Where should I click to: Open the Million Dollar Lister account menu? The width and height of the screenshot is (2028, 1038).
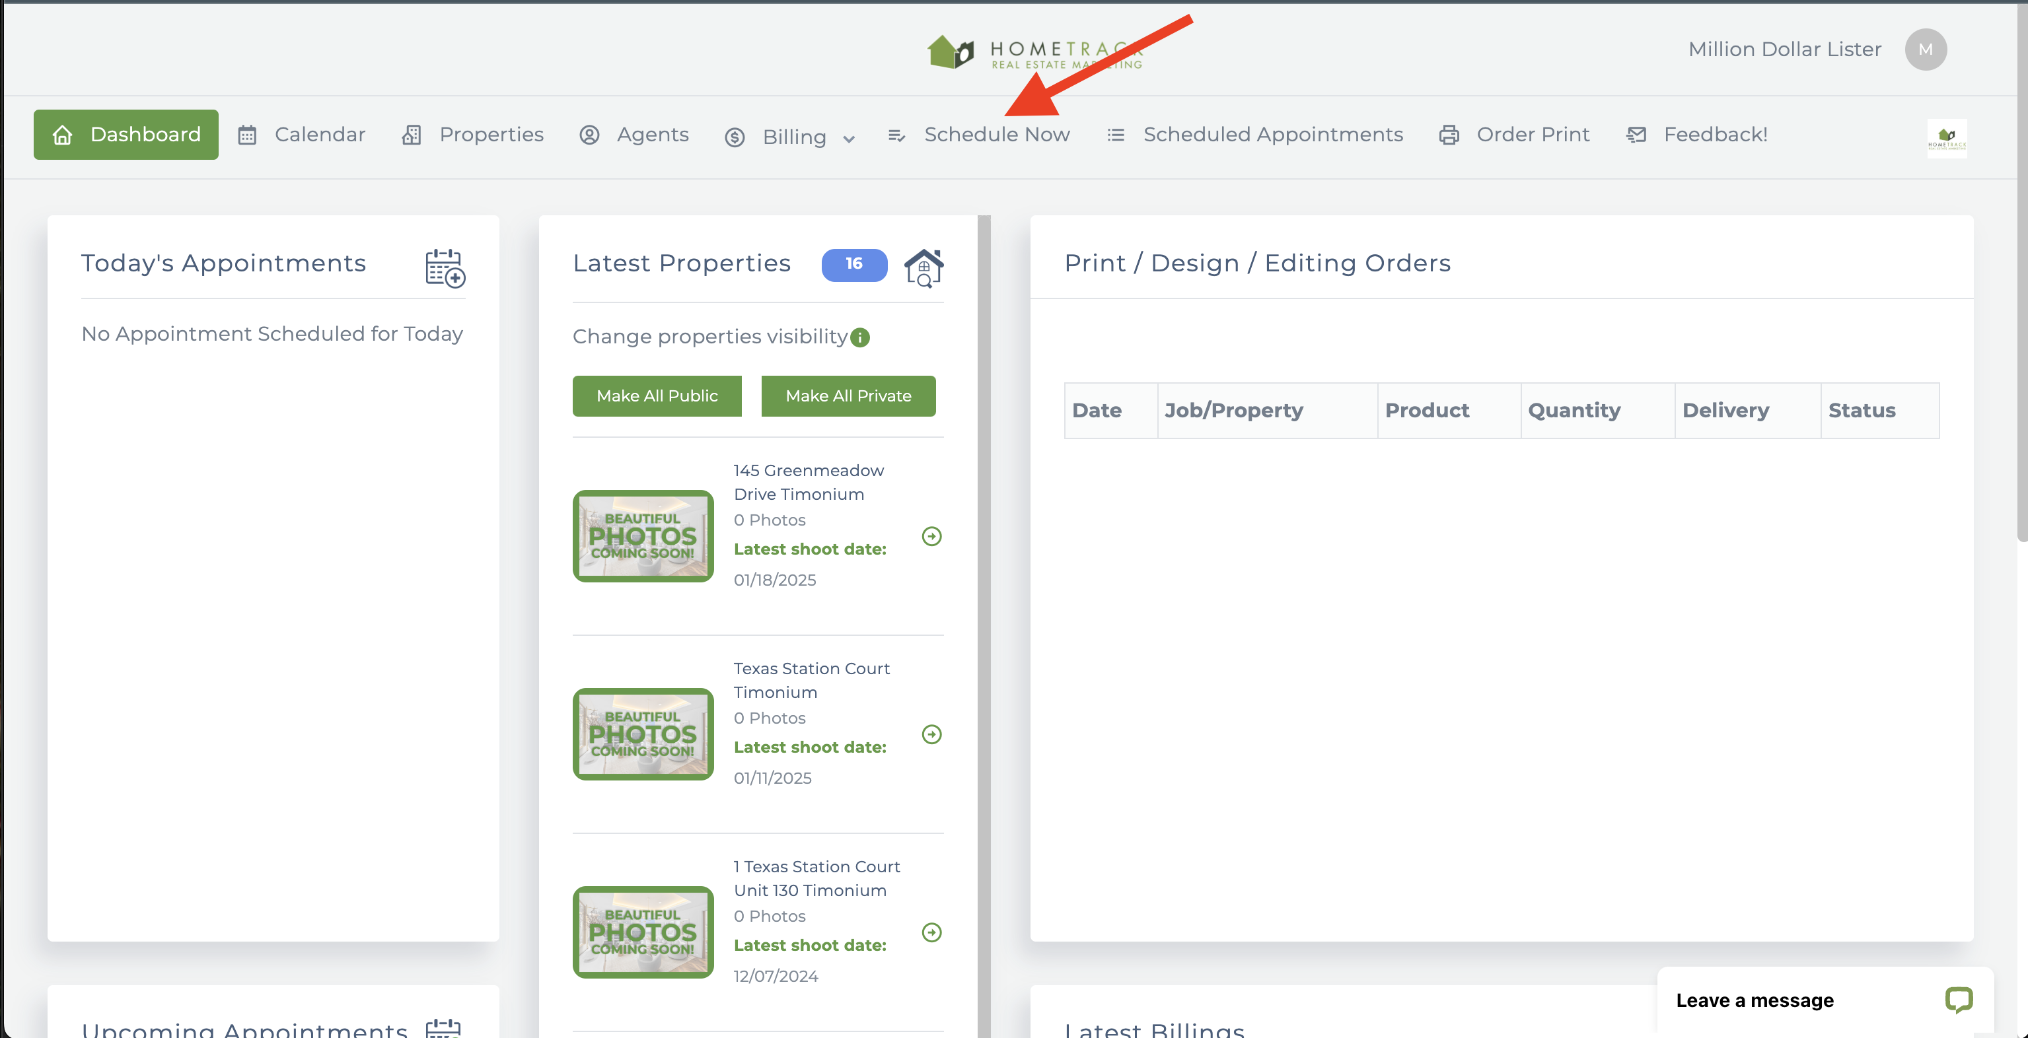(x=1784, y=50)
